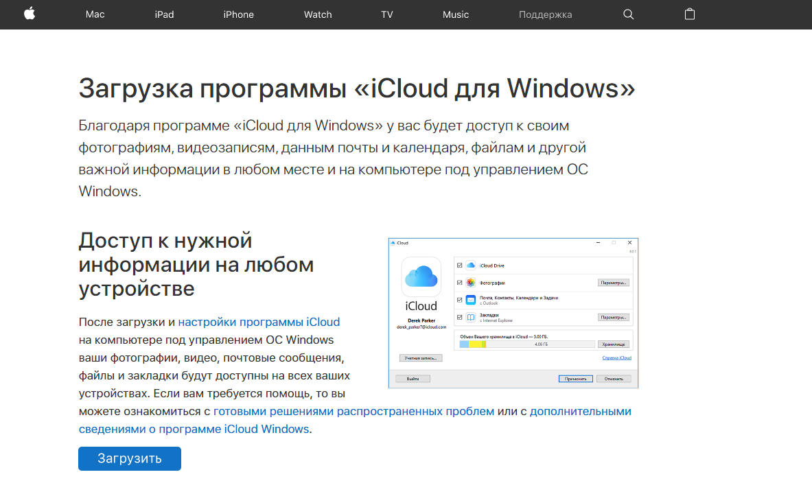Click the Фотографии flower icon

[471, 283]
